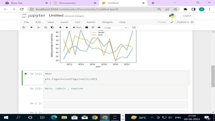Copy selected cells in Jupyter toolbar
The width and height of the screenshot is (215, 121).
[x=46, y=28]
